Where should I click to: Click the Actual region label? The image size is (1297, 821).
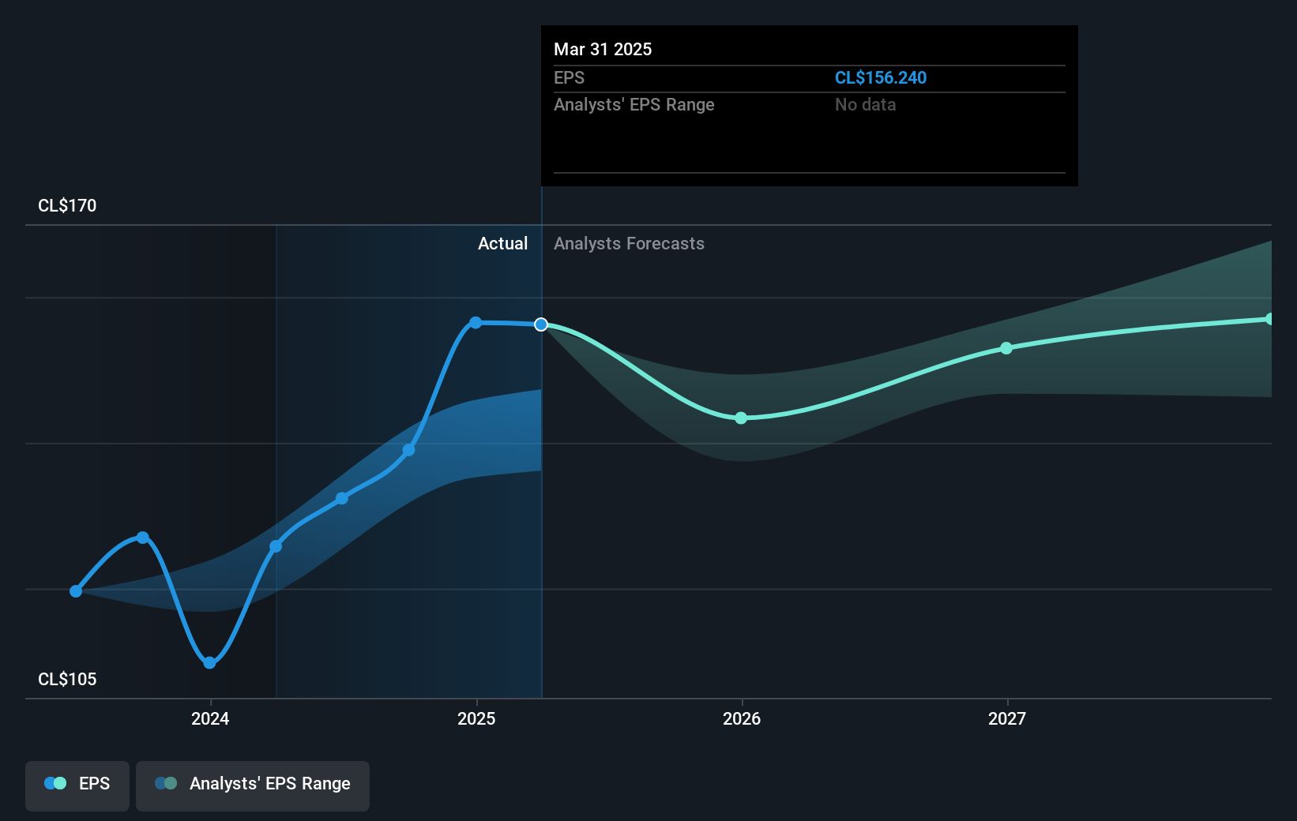502,243
